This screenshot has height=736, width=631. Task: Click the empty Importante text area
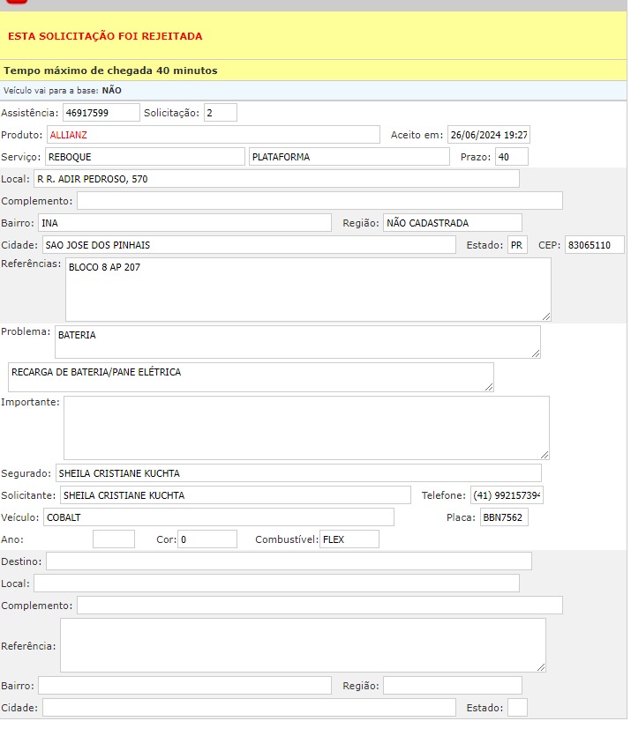click(305, 427)
